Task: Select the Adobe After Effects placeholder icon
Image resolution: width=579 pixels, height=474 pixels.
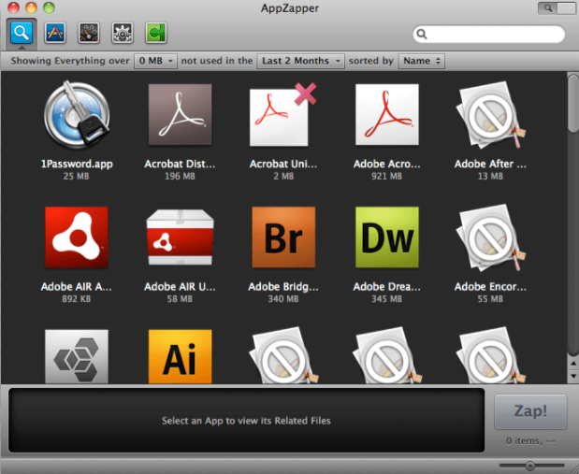Action: click(x=490, y=115)
